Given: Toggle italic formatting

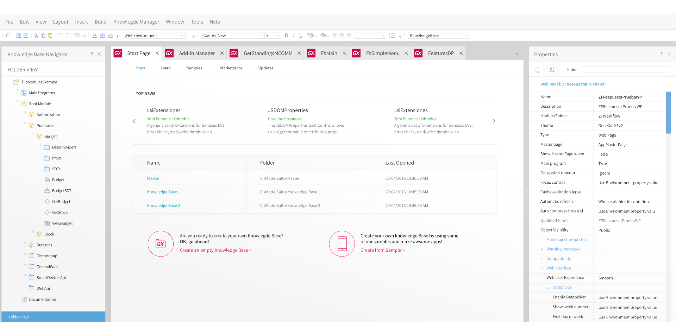Looking at the screenshot, I should pos(294,36).
